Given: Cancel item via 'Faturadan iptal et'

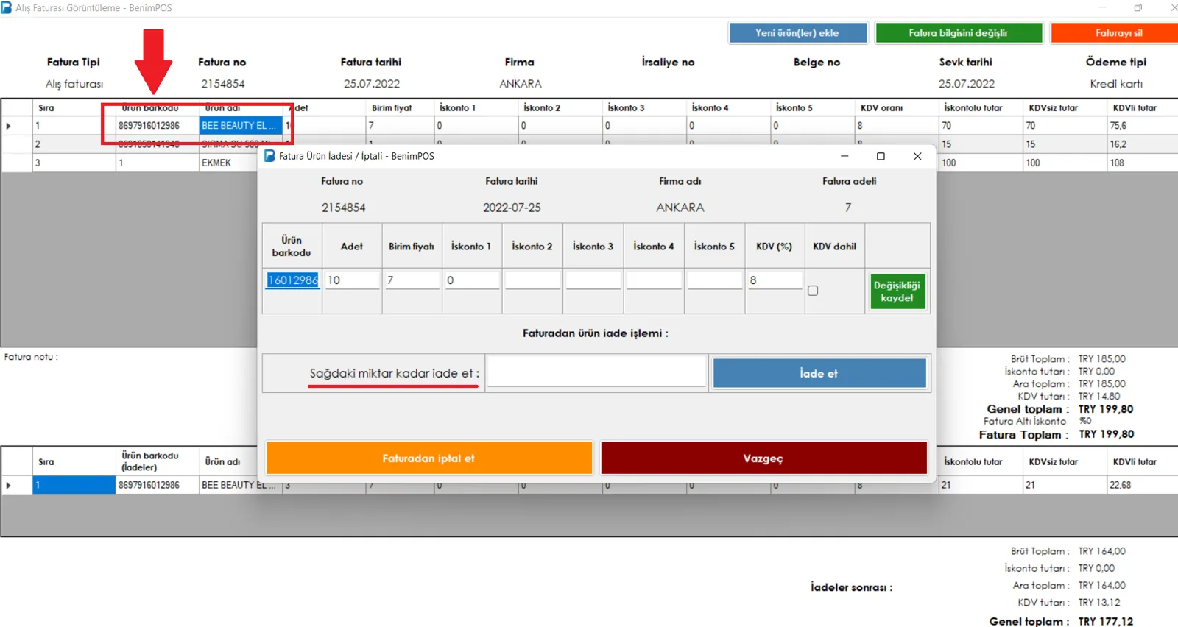Looking at the screenshot, I should click(x=428, y=458).
